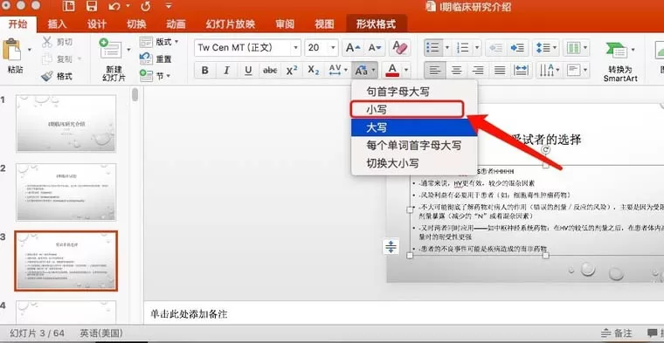The height and width of the screenshot is (343, 664).
Task: Decrease list indent level
Action: coord(495,47)
